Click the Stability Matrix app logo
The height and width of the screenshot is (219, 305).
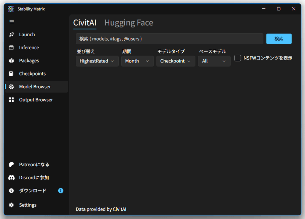11,9
